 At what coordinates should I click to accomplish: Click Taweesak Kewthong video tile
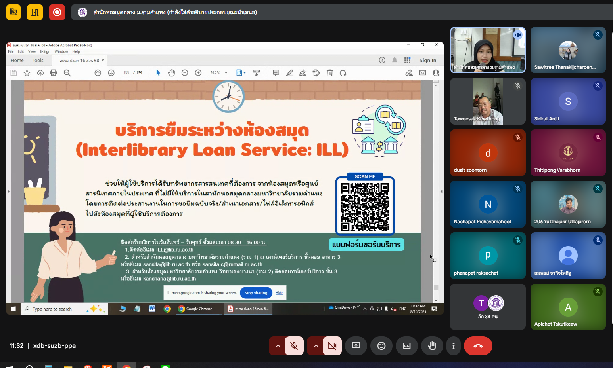488,101
